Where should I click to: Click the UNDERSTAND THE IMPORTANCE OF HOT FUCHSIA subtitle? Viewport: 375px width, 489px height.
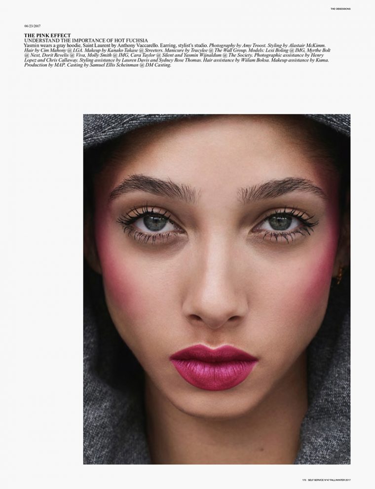point(86,40)
